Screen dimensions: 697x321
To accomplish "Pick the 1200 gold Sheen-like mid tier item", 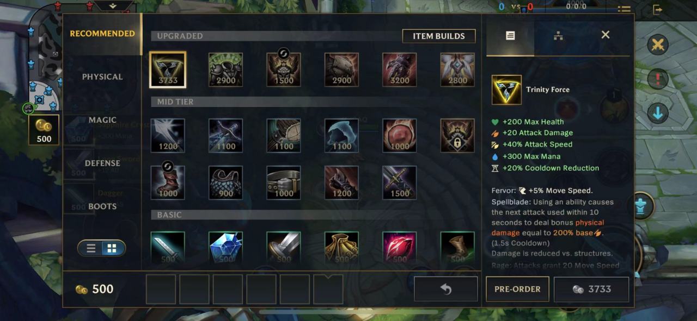I will coord(168,136).
